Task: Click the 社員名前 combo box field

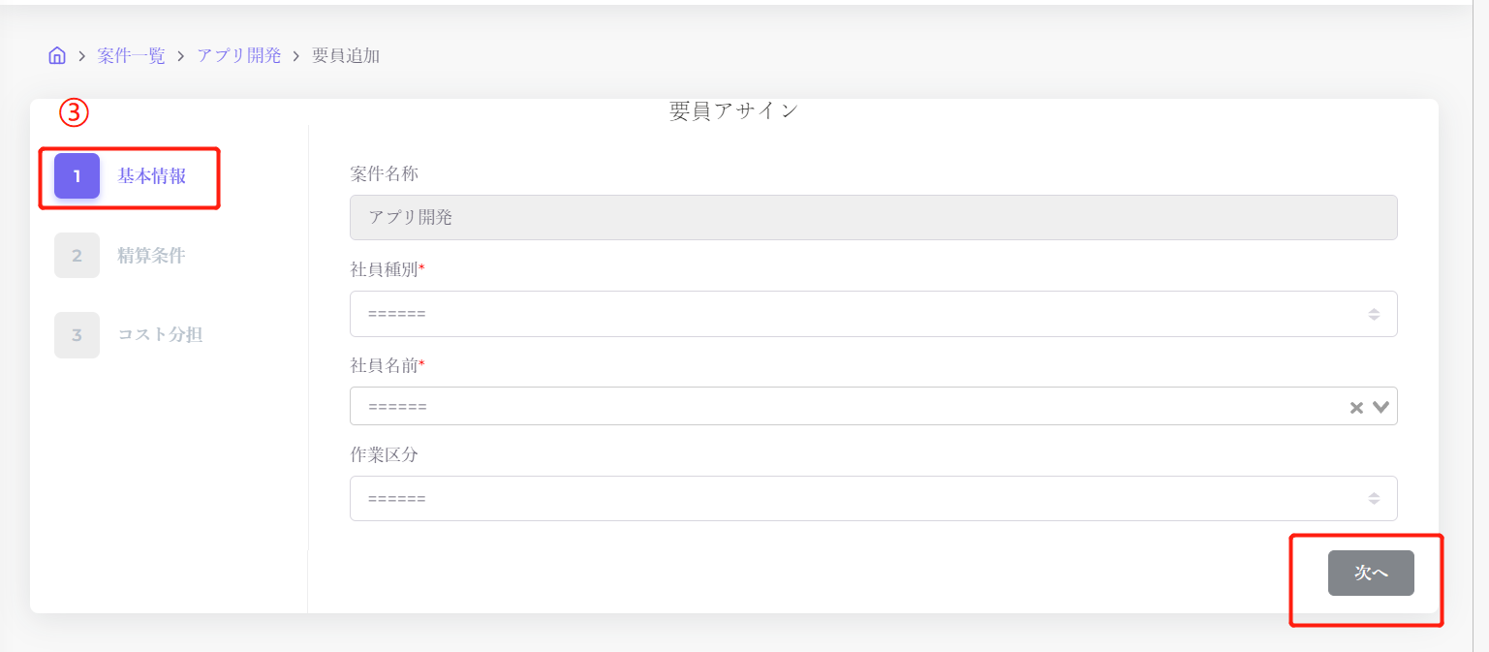Action: [843, 407]
